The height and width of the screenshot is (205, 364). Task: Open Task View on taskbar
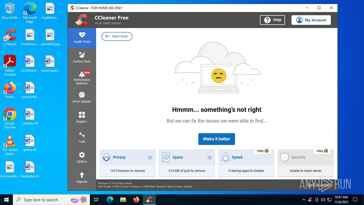(96, 200)
